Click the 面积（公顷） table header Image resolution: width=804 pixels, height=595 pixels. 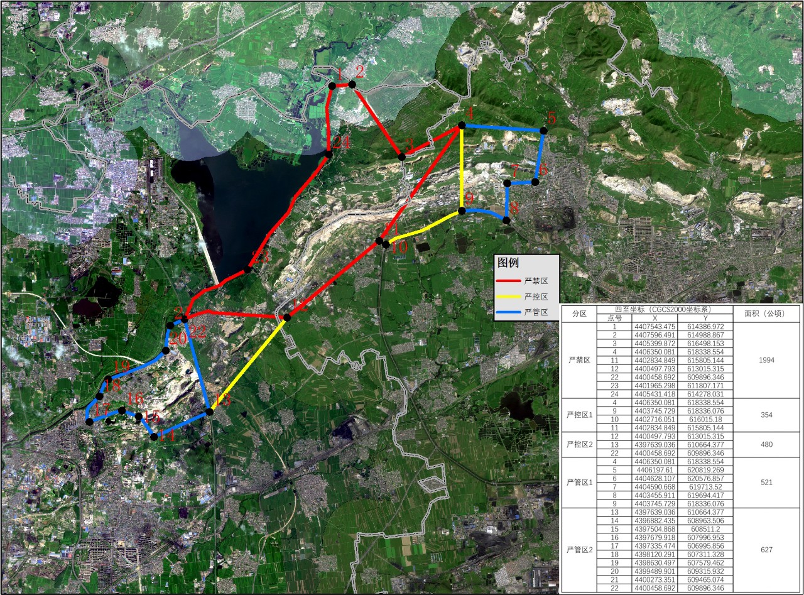(766, 314)
